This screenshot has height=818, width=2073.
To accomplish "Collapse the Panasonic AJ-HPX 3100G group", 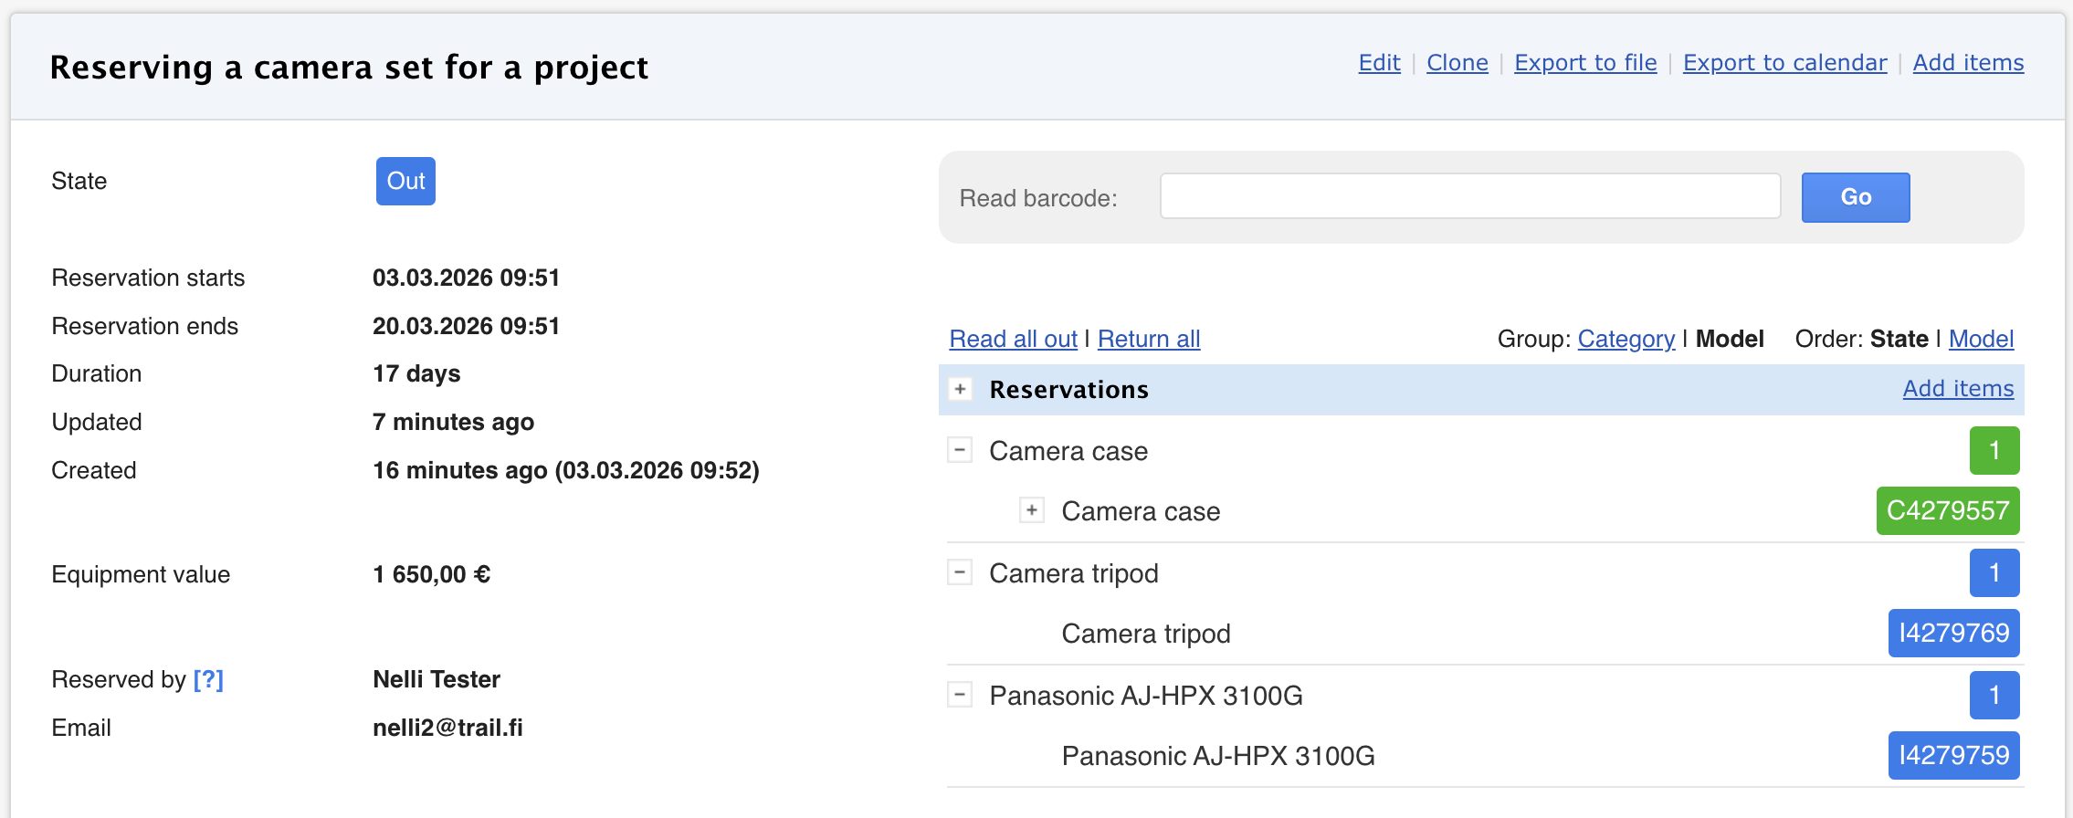I will coord(959,695).
